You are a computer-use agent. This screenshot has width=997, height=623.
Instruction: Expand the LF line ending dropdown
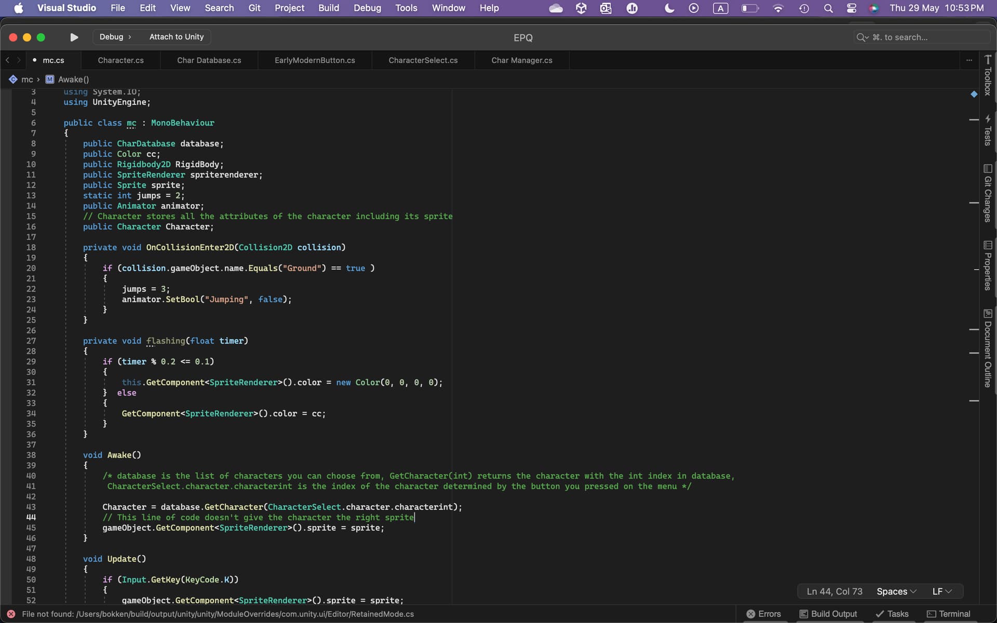coord(942,591)
